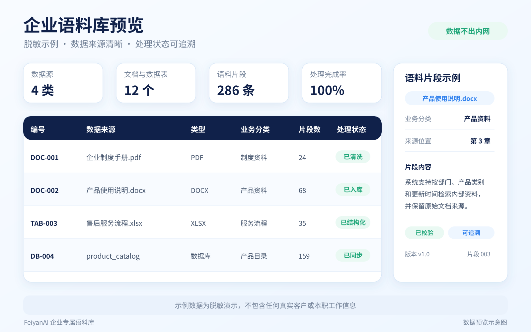Select the 产品使用说明.docx file pill
This screenshot has height=332, width=531.
coord(450,99)
